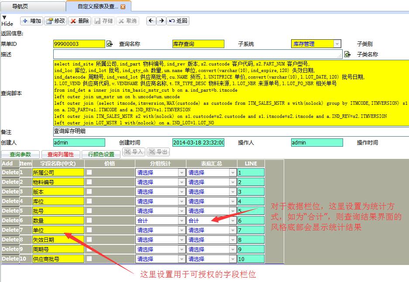This screenshot has height=282, width=409.
Task: Click the left arrow navigation button
Action: [151, 21]
